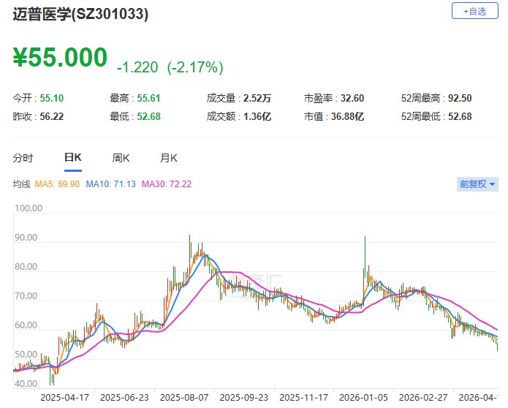The width and height of the screenshot is (508, 408).
Task: Click the 50.00 price axis label
Action: click(x=26, y=354)
